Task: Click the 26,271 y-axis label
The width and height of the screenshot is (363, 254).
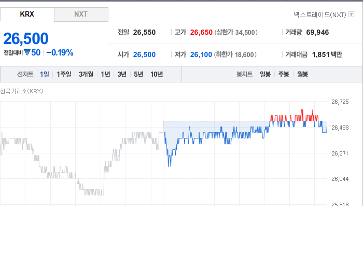Action: 340,153
